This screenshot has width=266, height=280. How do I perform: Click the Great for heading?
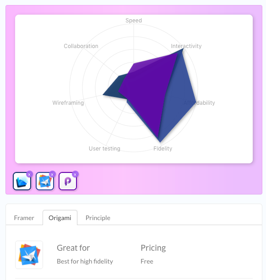(x=73, y=248)
